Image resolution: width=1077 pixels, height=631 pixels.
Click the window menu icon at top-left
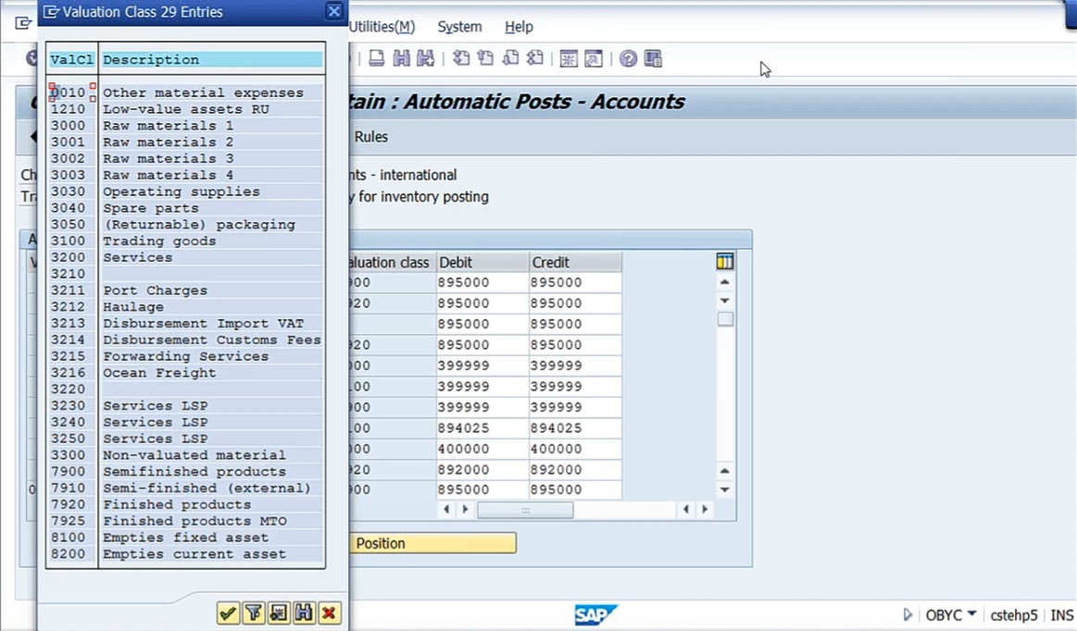coord(23,23)
